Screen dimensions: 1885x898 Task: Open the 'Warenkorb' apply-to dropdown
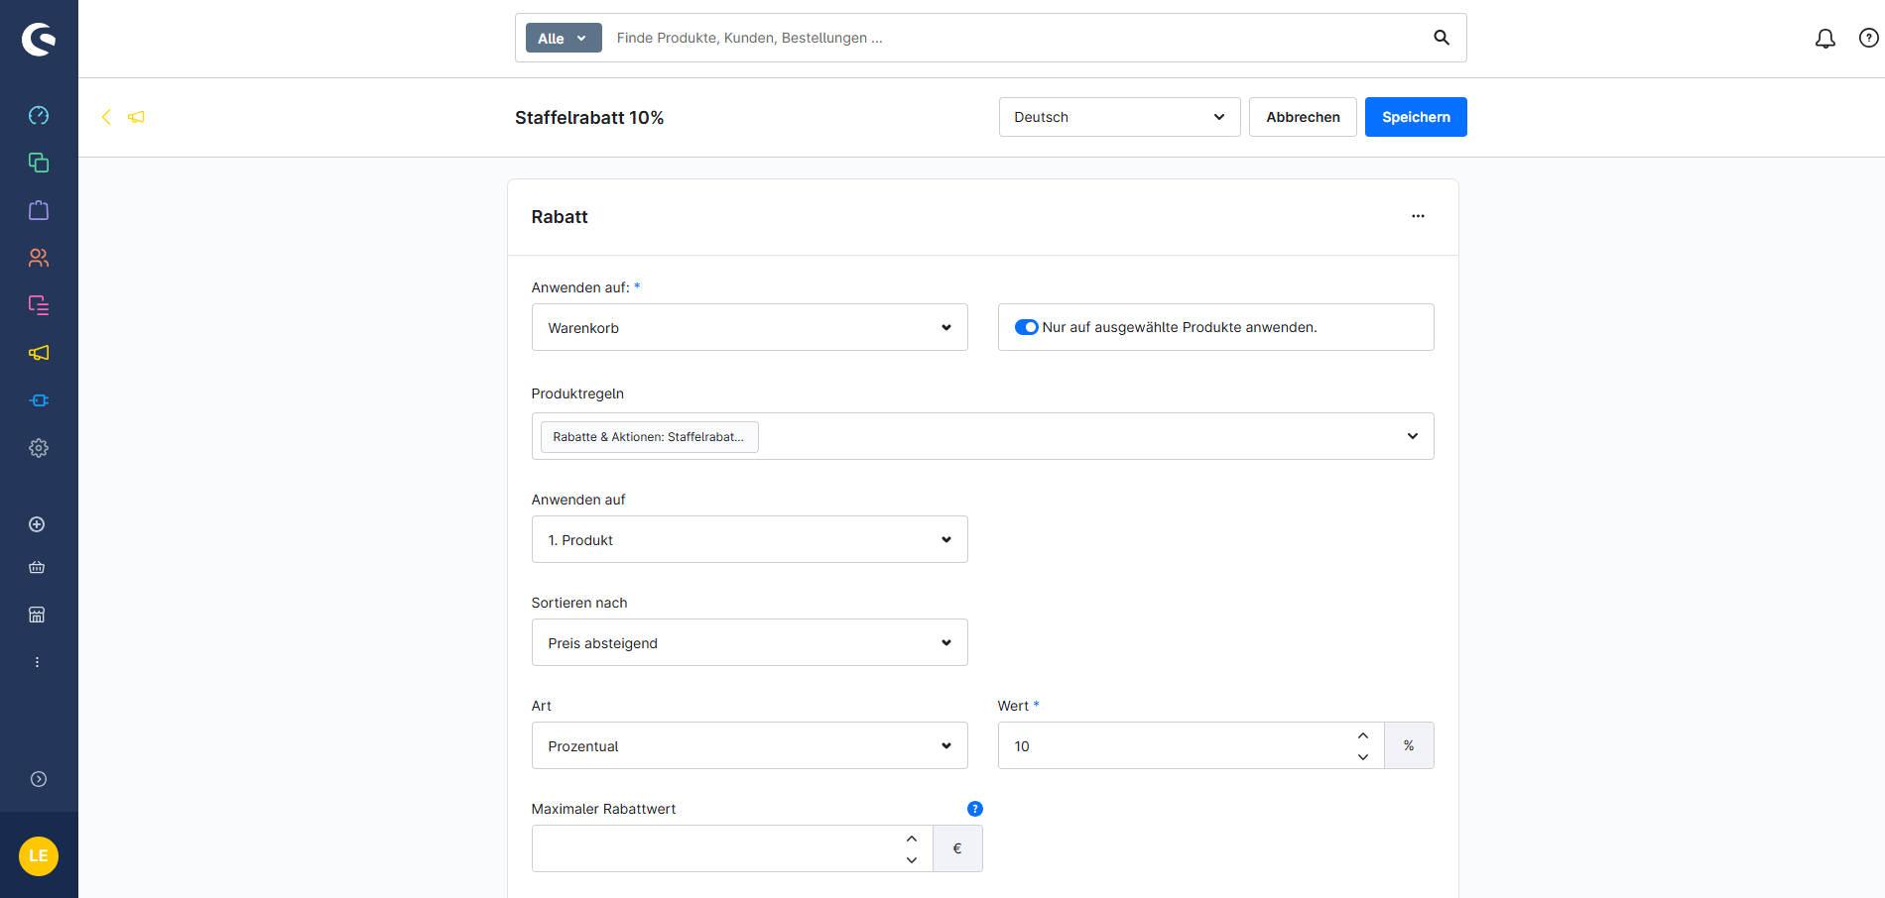[749, 327]
